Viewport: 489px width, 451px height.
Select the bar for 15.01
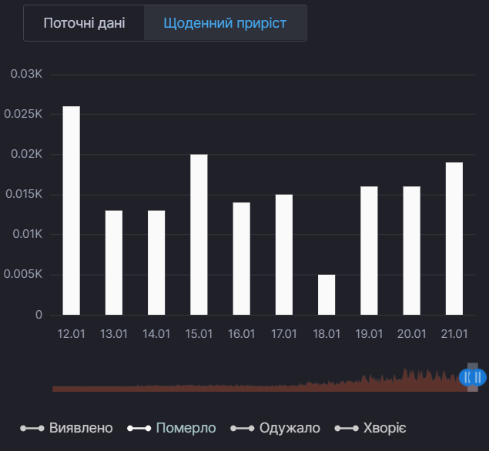(199, 235)
